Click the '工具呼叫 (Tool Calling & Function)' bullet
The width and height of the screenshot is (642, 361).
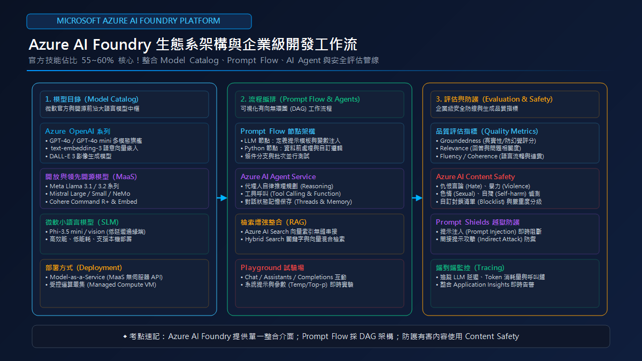point(291,194)
